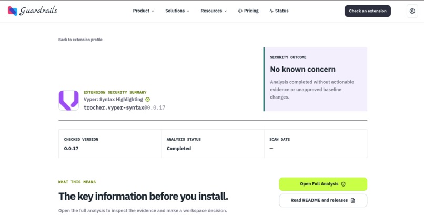
Task: Click the SECURITY OUTCOME label
Action: pyautogui.click(x=288, y=57)
